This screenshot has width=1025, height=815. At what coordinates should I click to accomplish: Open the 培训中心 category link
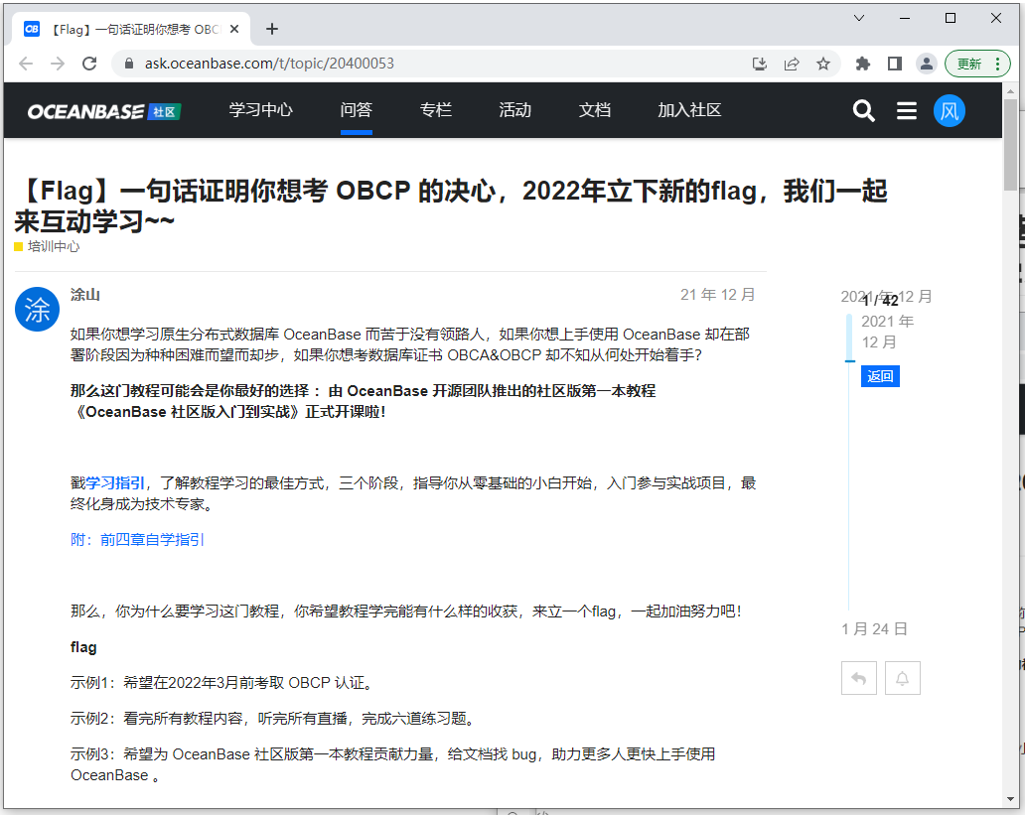pyautogui.click(x=47, y=246)
